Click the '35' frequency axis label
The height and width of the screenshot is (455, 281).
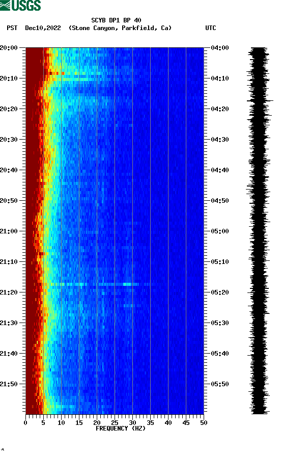tap(150, 423)
